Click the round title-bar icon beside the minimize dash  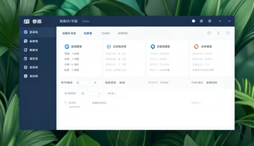[210, 21]
